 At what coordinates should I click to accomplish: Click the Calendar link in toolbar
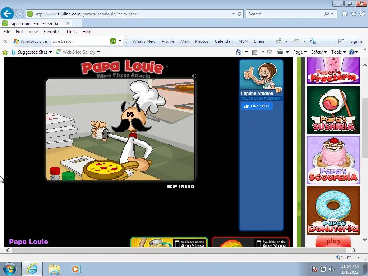(x=224, y=41)
